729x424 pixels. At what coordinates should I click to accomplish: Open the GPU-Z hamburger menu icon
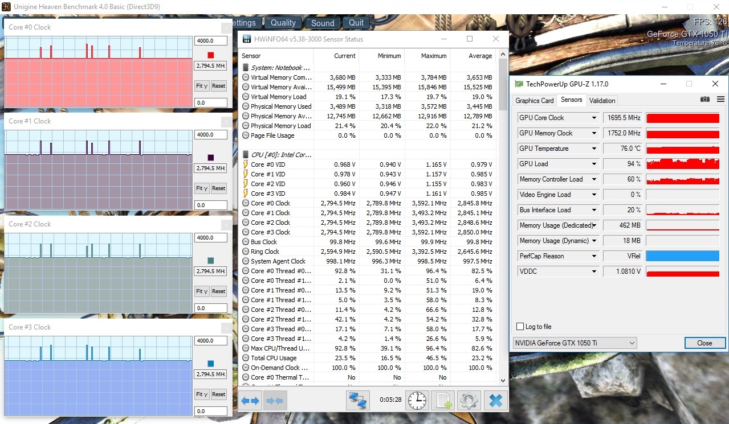pos(720,99)
